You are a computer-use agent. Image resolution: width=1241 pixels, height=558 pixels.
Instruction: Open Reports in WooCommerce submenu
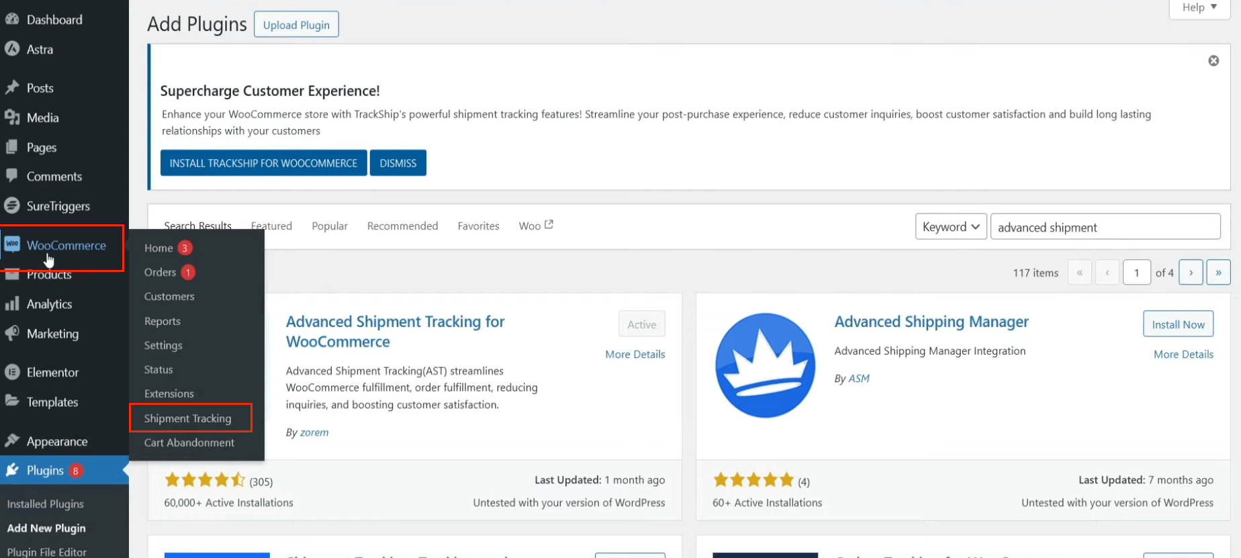(163, 321)
